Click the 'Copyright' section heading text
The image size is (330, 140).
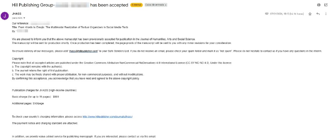17,59
